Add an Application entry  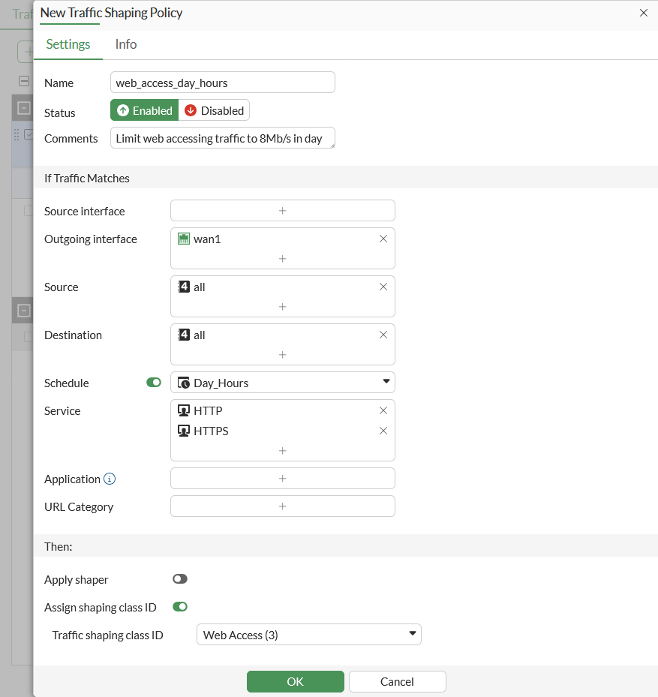click(x=283, y=479)
